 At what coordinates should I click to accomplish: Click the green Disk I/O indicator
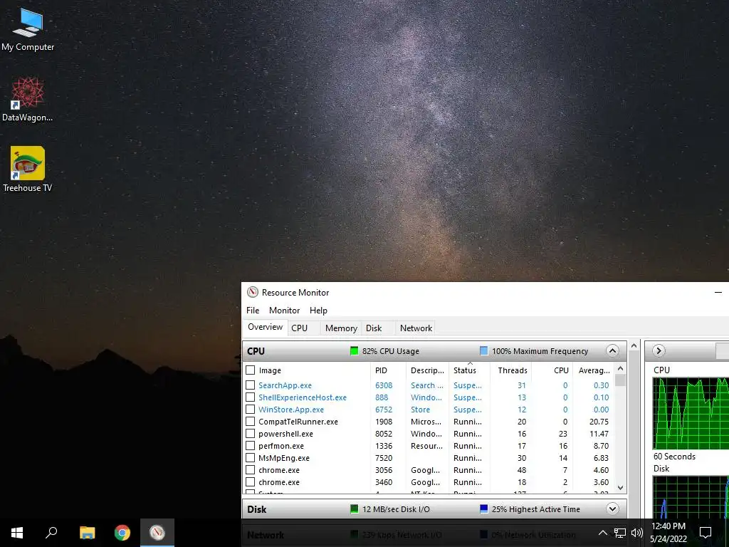click(x=355, y=509)
